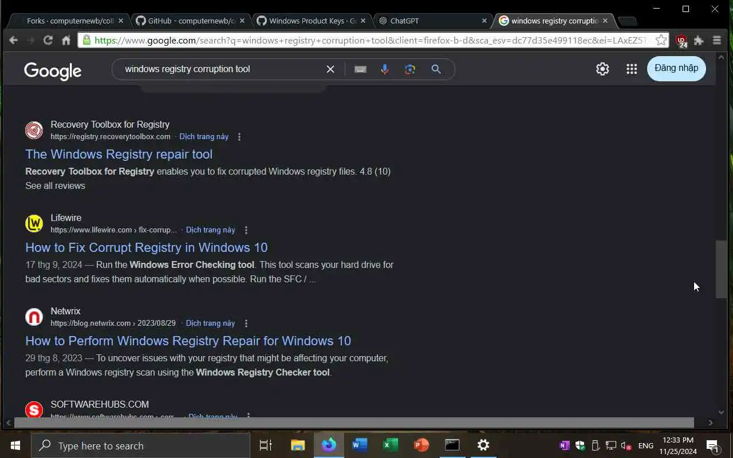Open Windows Start menu
The width and height of the screenshot is (733, 458).
click(15, 445)
